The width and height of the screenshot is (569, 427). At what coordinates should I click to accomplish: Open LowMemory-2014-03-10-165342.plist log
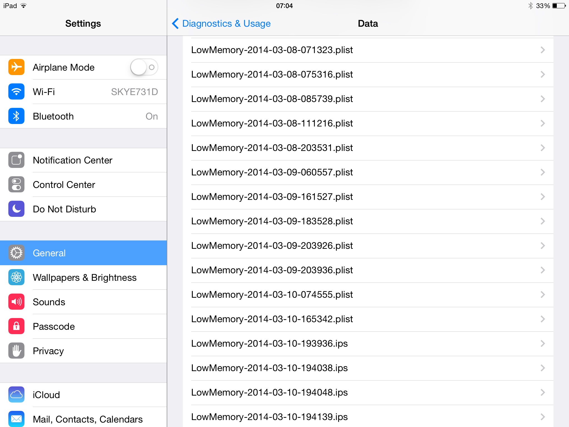pyautogui.click(x=368, y=319)
